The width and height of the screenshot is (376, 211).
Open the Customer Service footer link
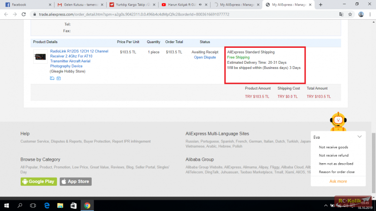[x=34, y=142]
